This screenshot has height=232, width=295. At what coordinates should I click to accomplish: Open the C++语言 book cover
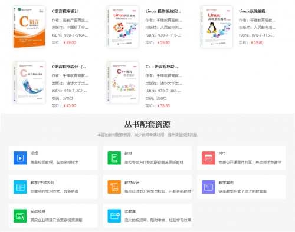pos(123,82)
